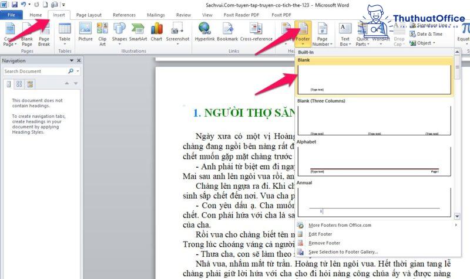This screenshot has width=470, height=279.
Task: Open the Screenshot dropdown
Action: point(177,33)
